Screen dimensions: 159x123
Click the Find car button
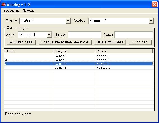[x=140, y=42]
